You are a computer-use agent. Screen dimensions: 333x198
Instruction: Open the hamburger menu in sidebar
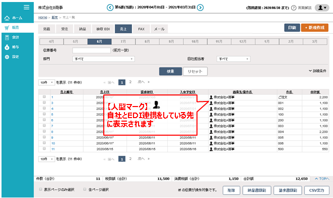27,7
